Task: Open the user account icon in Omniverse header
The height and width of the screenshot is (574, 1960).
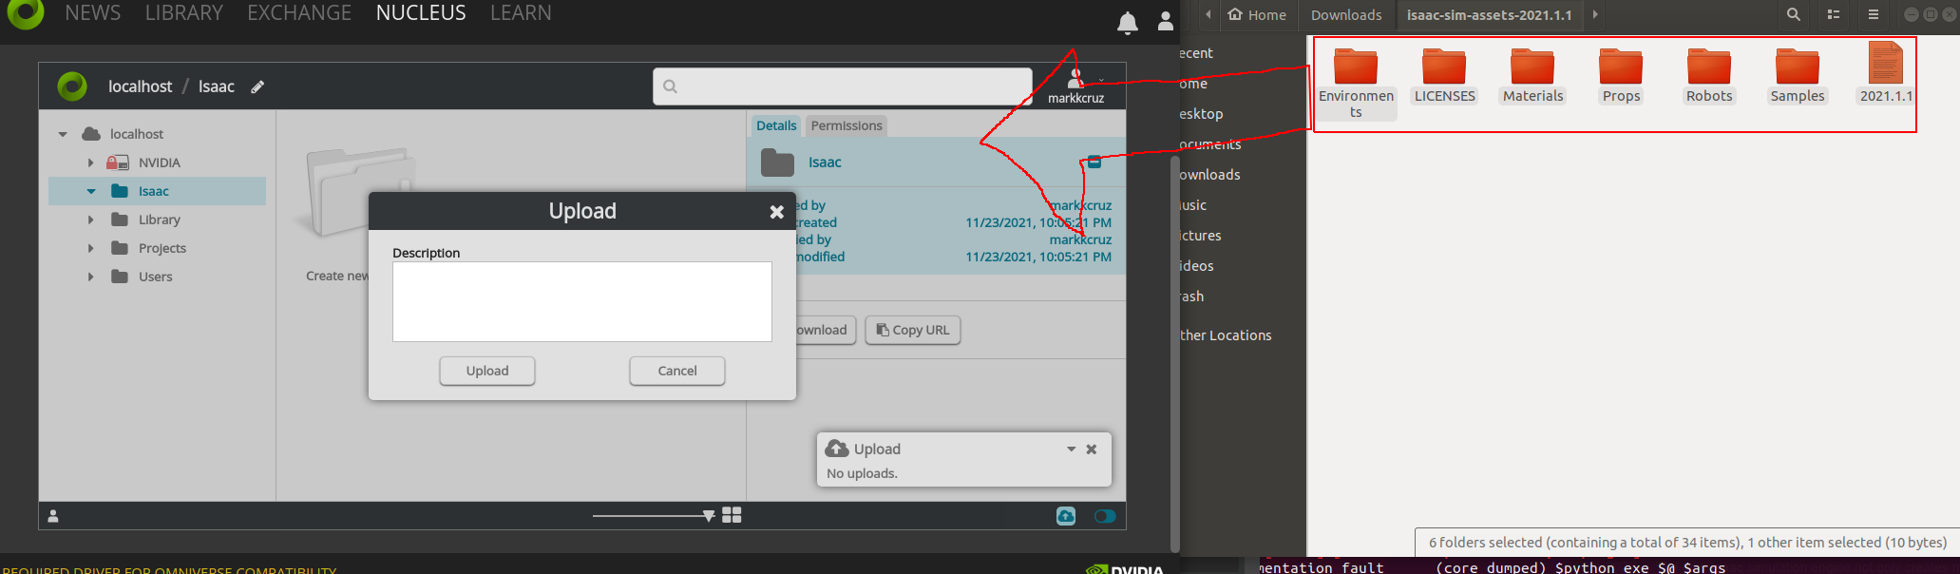Action: coord(1165,21)
